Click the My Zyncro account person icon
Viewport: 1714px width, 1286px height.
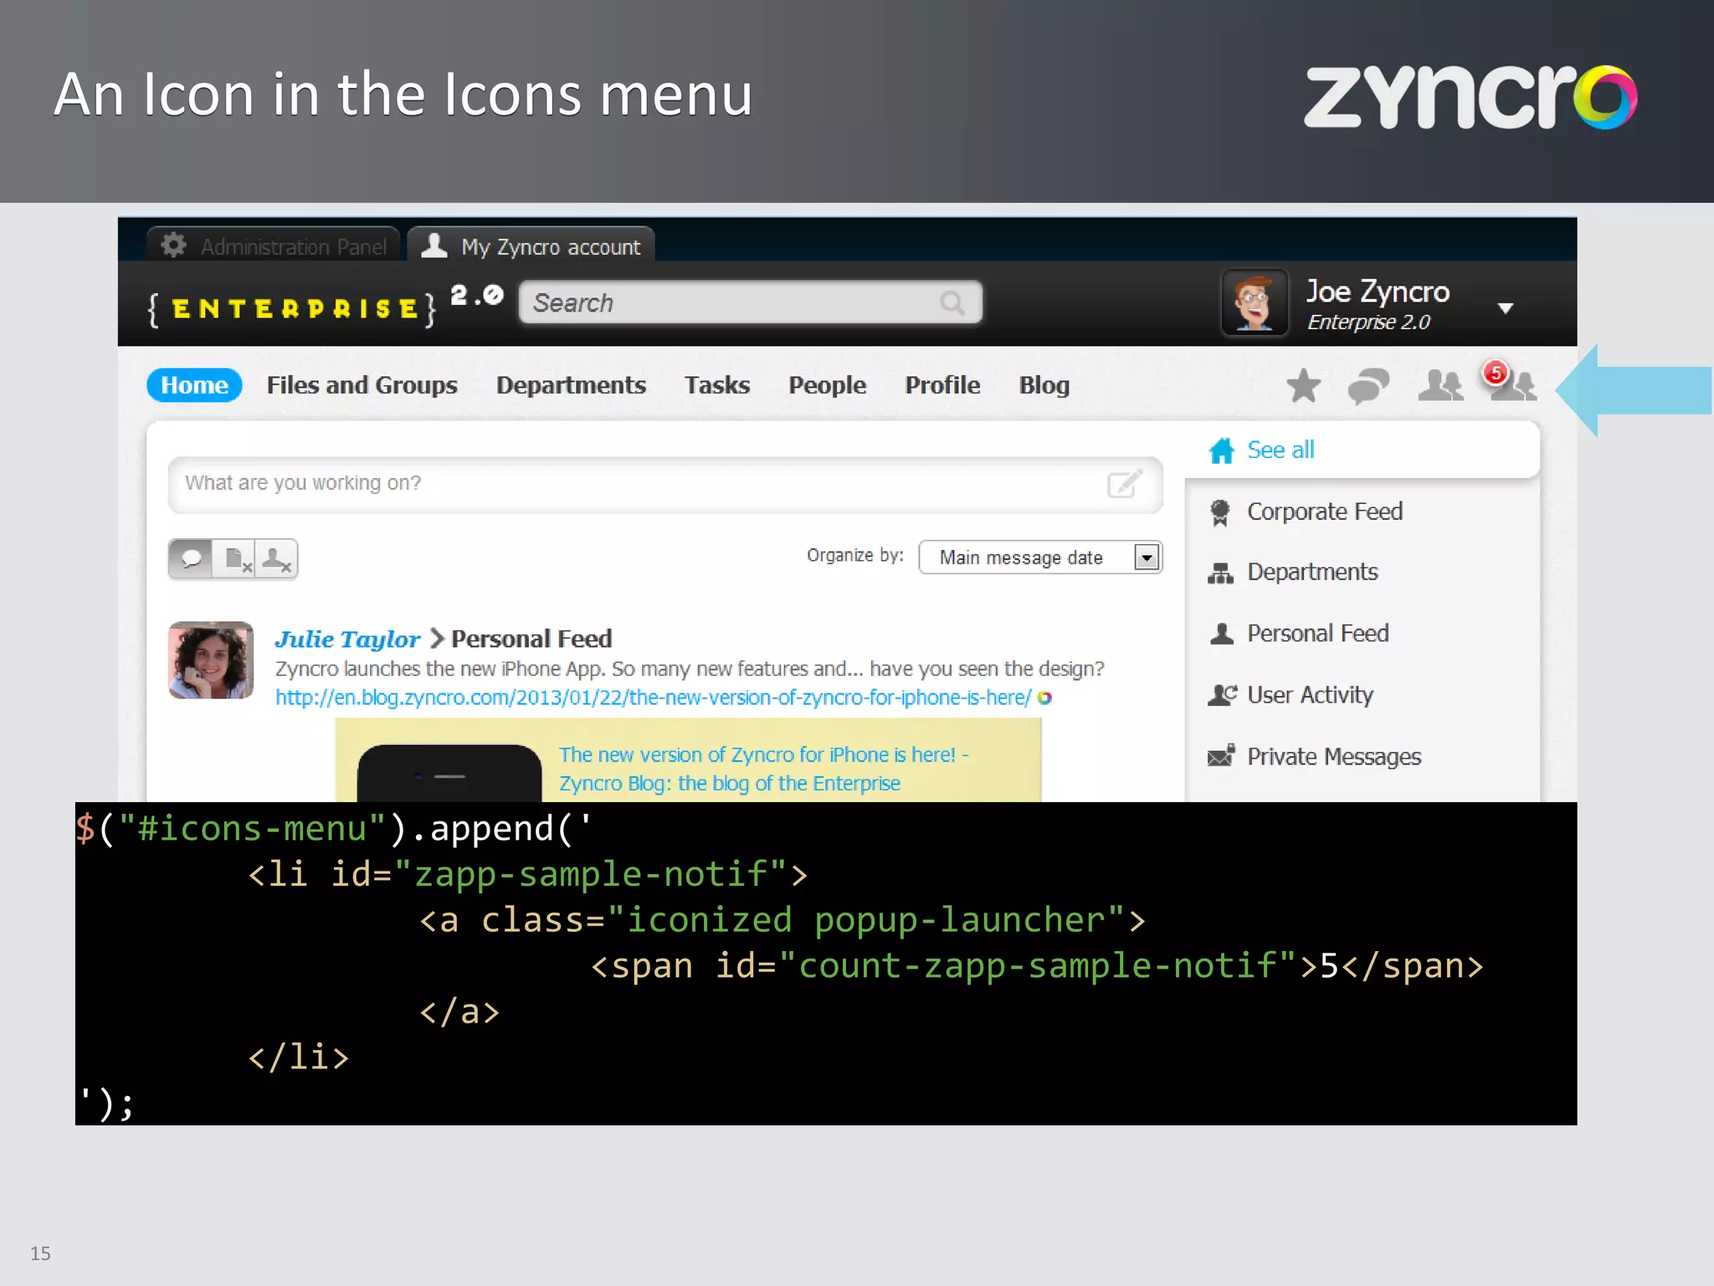[x=434, y=245]
